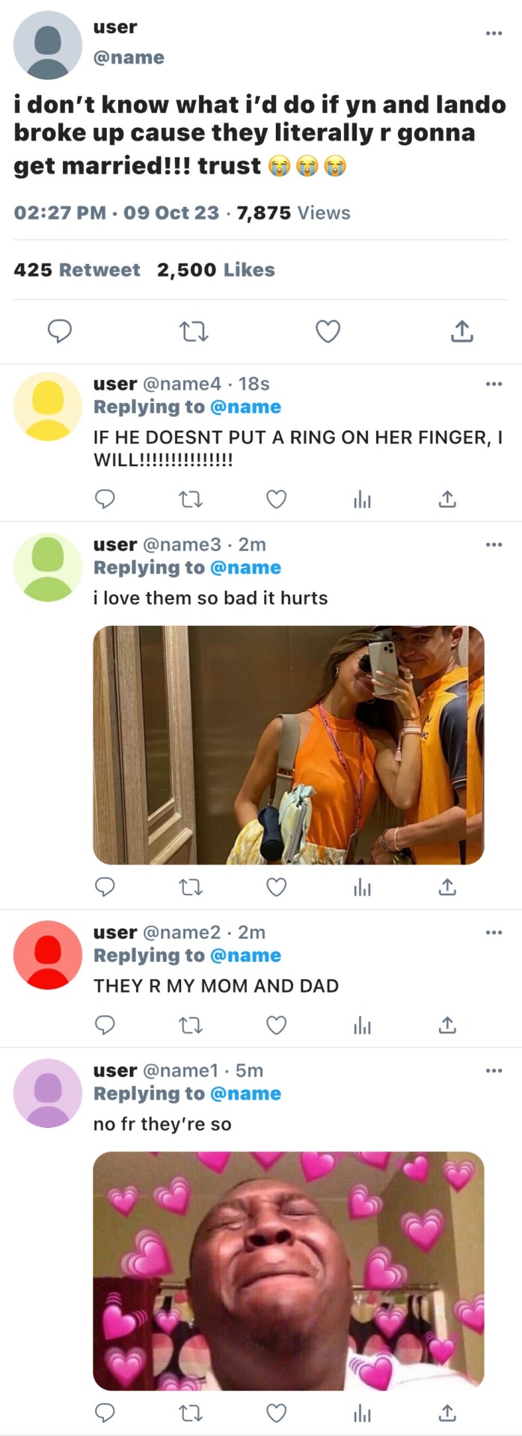Image resolution: width=522 pixels, height=1436 pixels.
Task: Open the crying hearts meme image
Action: [x=288, y=1271]
